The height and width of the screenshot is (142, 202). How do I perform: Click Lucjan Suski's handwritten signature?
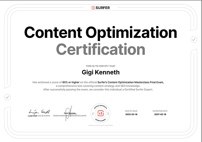coord(39,112)
